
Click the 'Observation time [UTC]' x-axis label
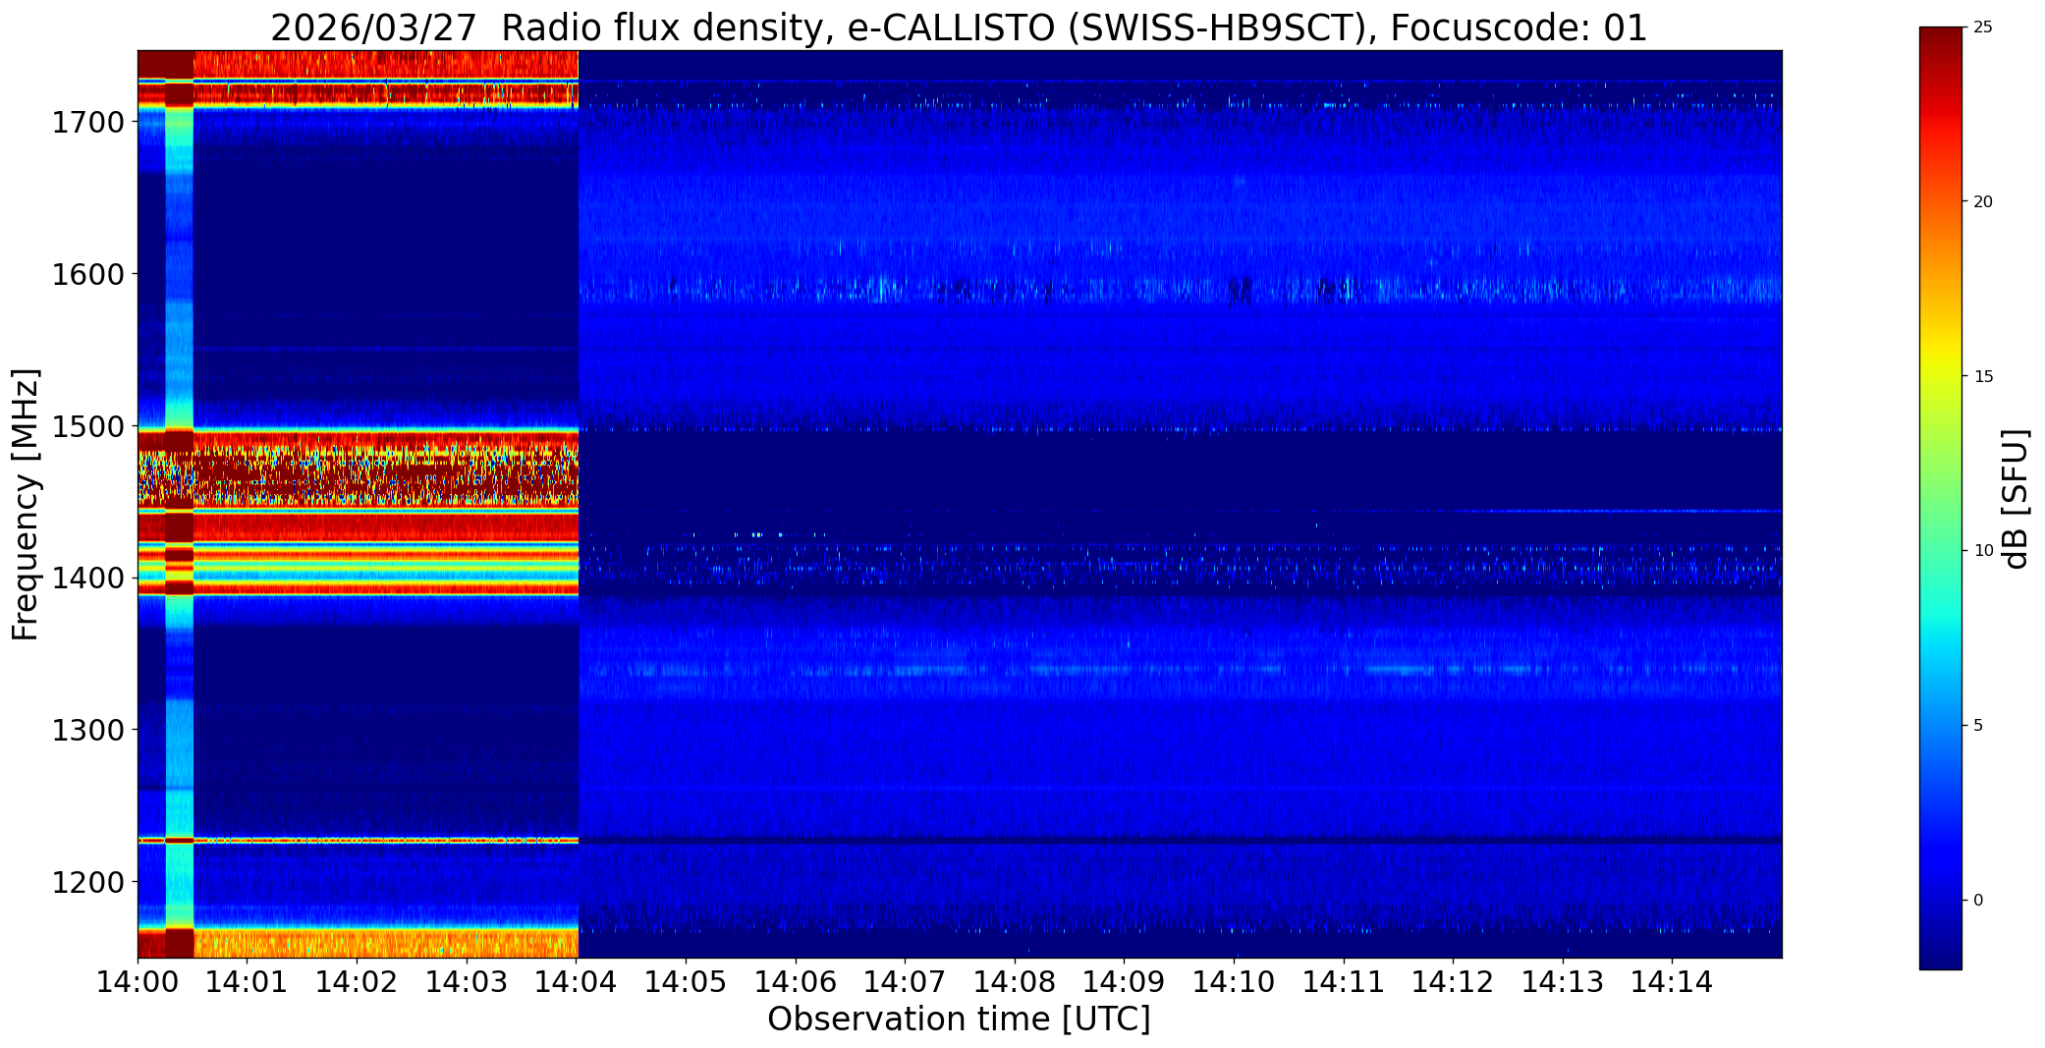(959, 1020)
